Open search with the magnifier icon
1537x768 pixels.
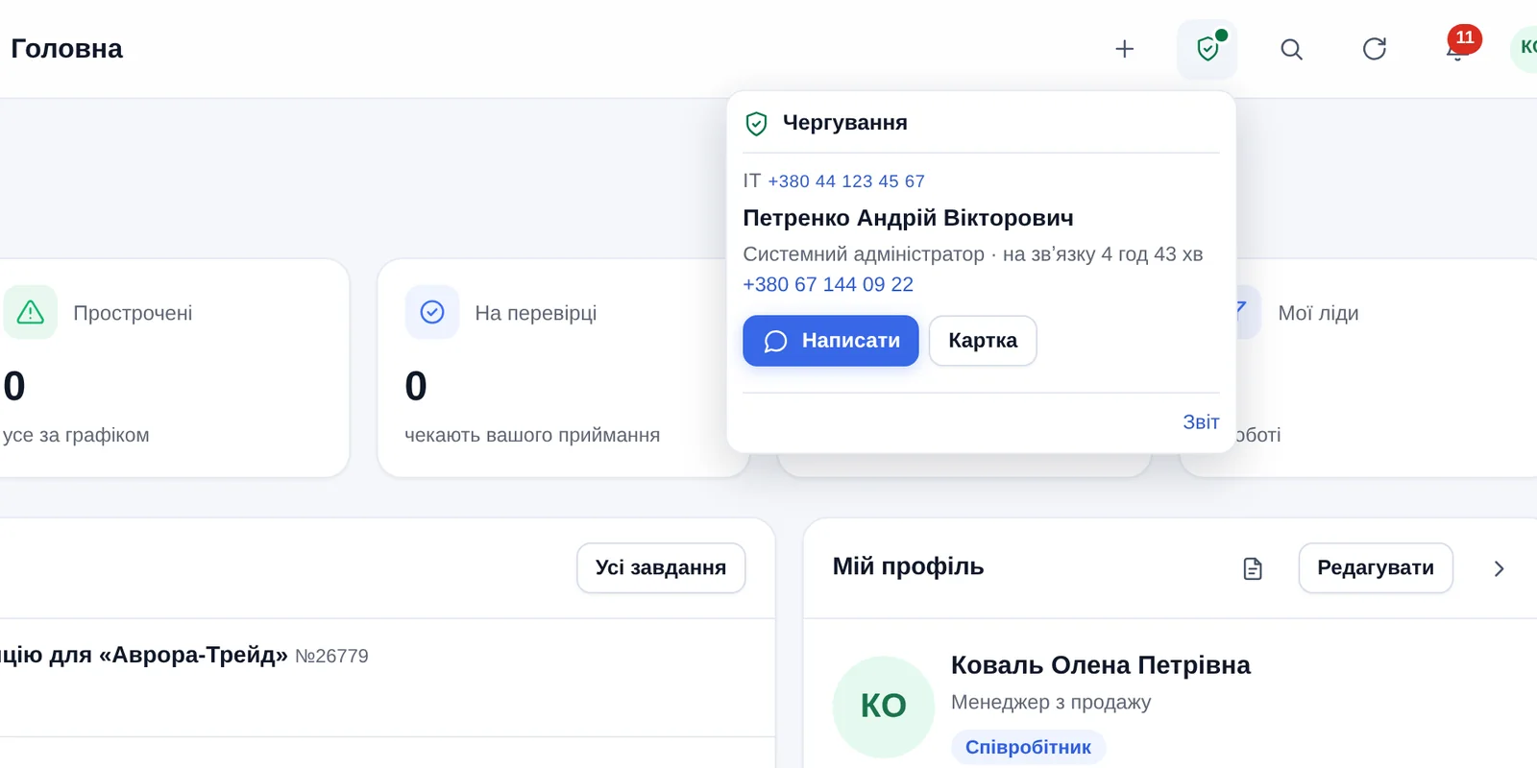click(1291, 49)
